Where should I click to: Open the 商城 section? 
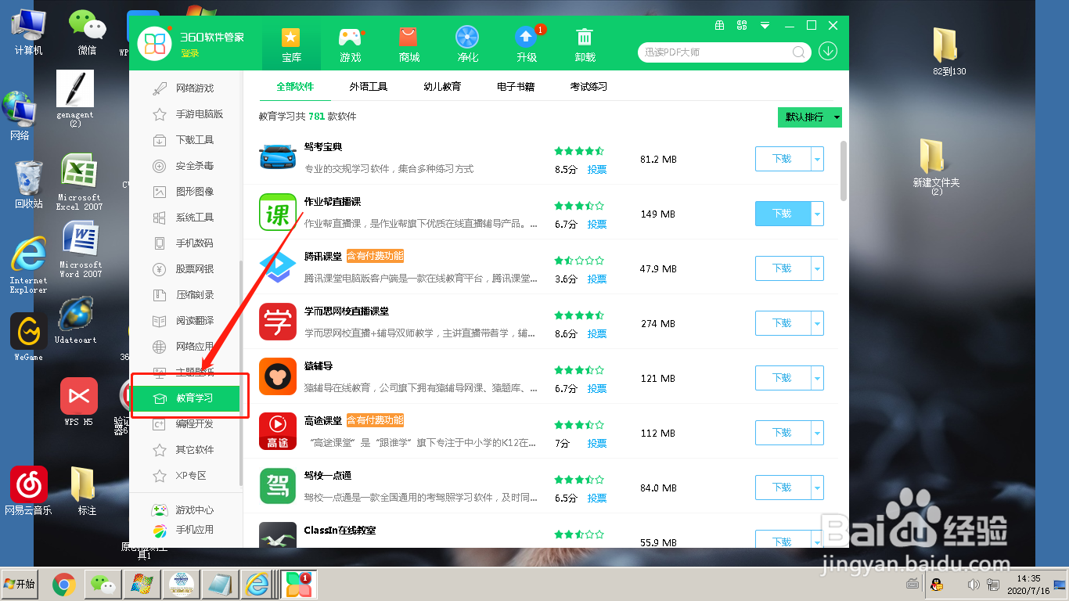pos(408,43)
